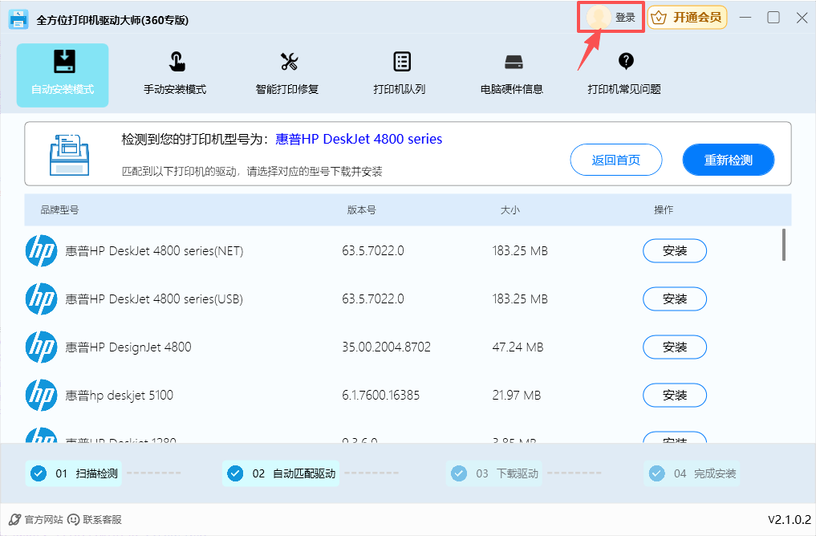Install HP DeskJet 4800 series(USB) driver
The image size is (816, 536).
pos(675,299)
